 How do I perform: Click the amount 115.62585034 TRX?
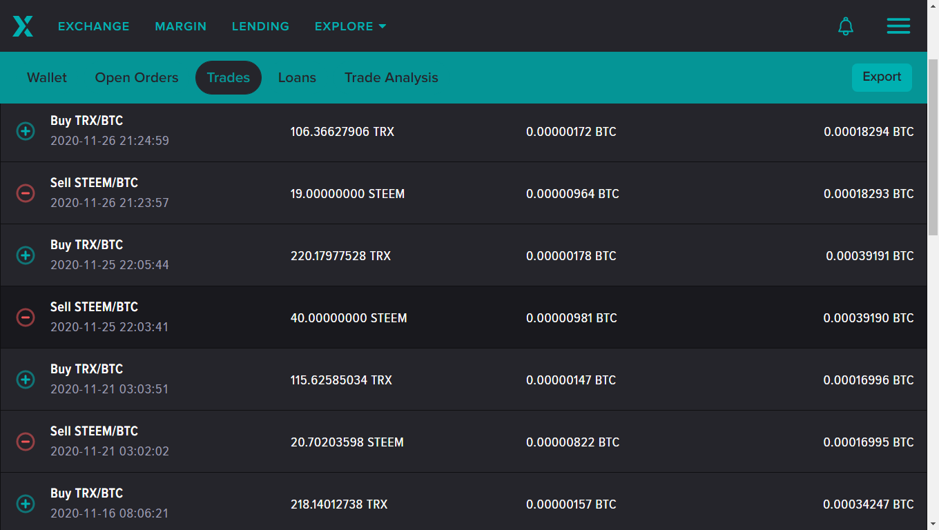point(341,380)
